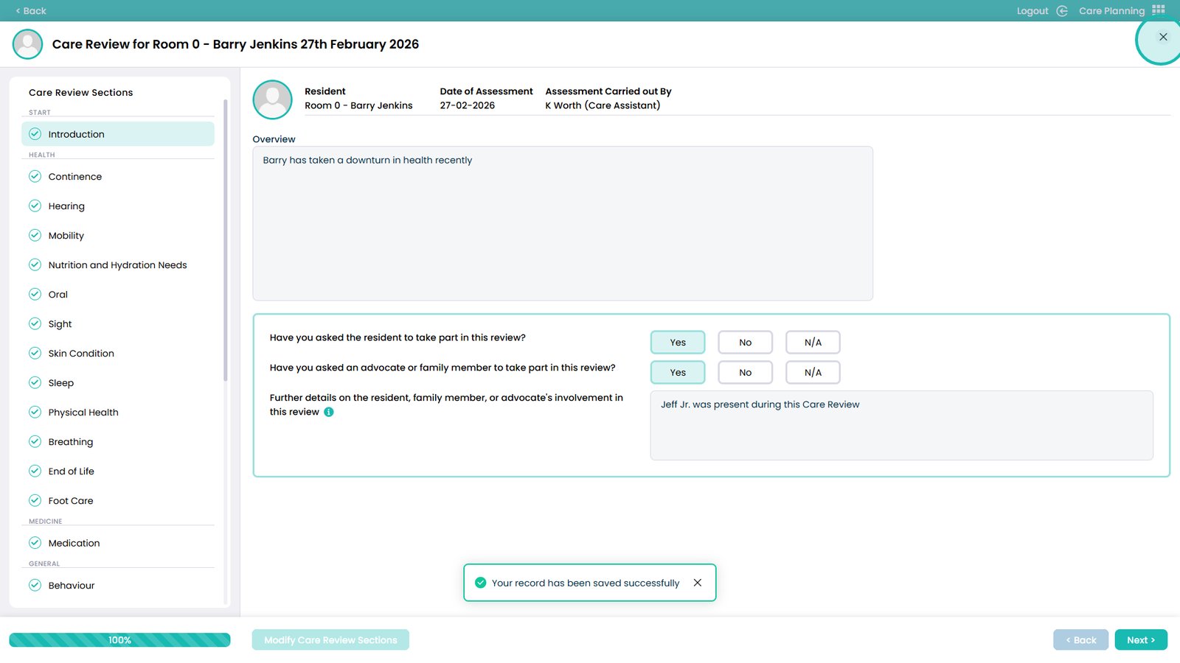
Task: Dismiss the saved successfully notification
Action: [697, 583]
